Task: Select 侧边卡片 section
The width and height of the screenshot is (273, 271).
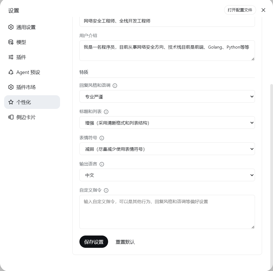Action: pyautogui.click(x=32, y=117)
